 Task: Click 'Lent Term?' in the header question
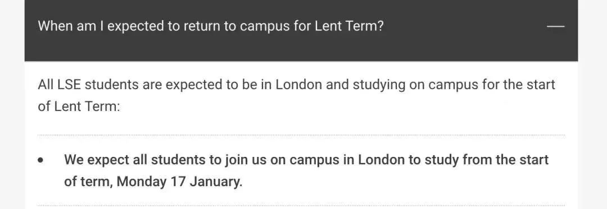pyautogui.click(x=349, y=26)
